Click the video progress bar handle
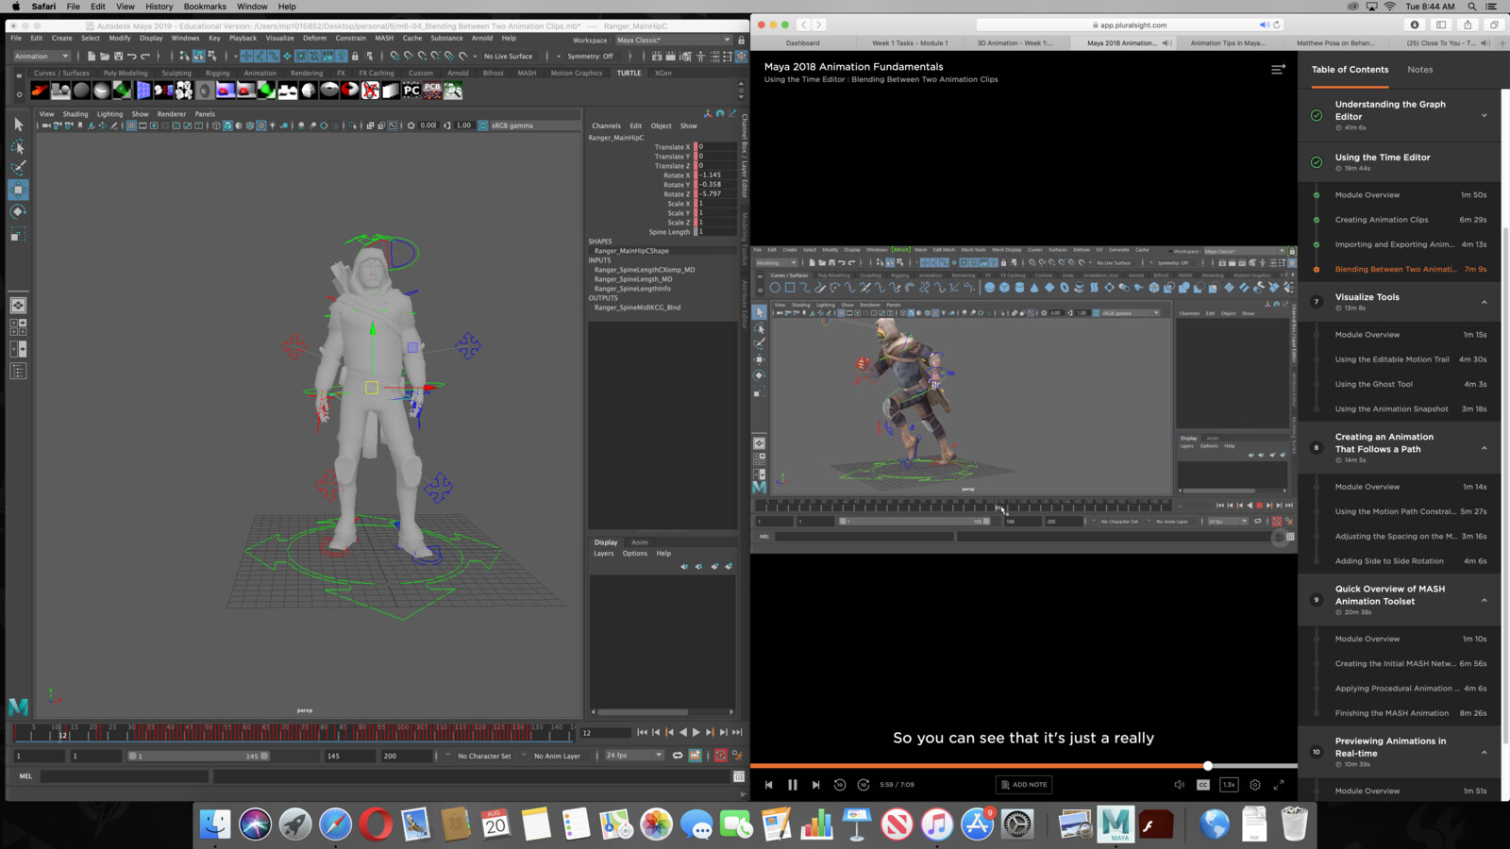Image resolution: width=1510 pixels, height=849 pixels. click(x=1207, y=766)
